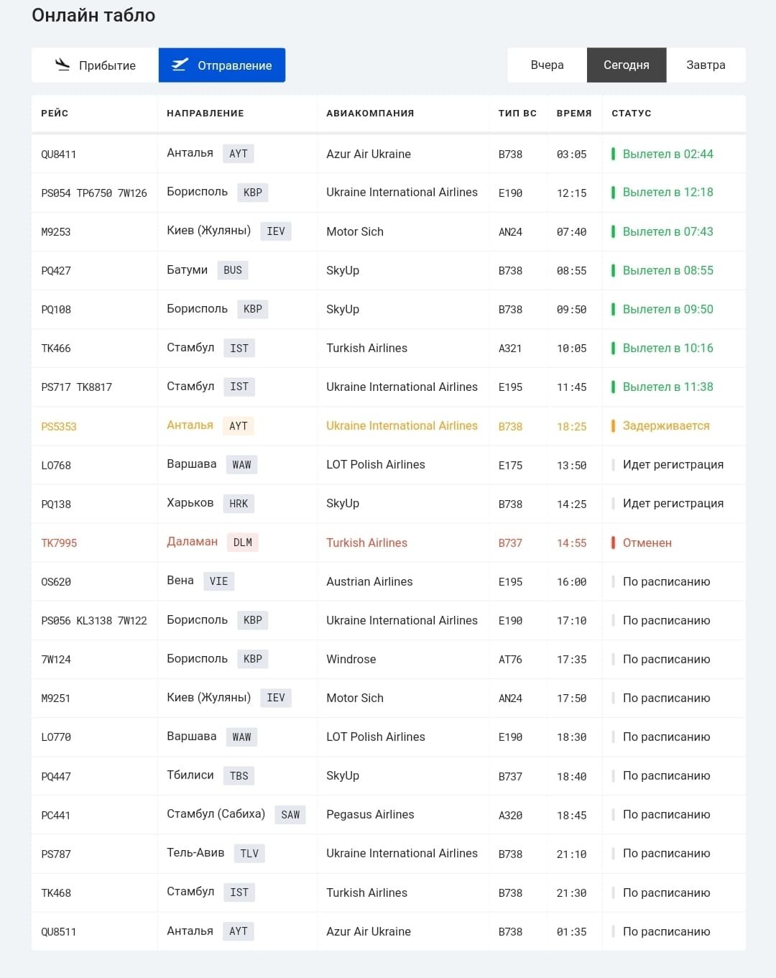The height and width of the screenshot is (978, 776).
Task: Click the TLV code badge for Тель-Авив
Action: [x=249, y=854]
